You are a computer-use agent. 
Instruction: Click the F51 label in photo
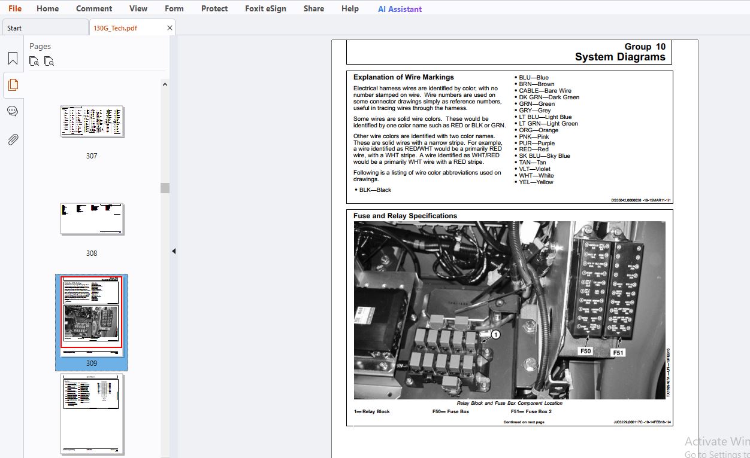coord(618,353)
